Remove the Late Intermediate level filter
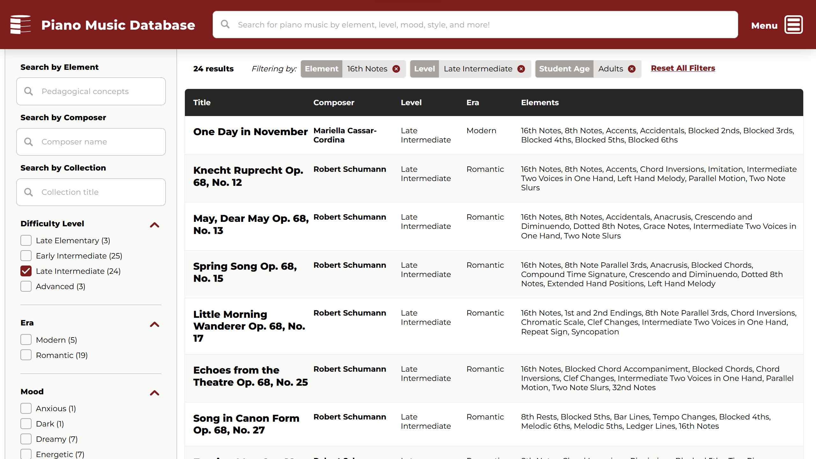Viewport: 816px width, 459px height. click(x=521, y=69)
